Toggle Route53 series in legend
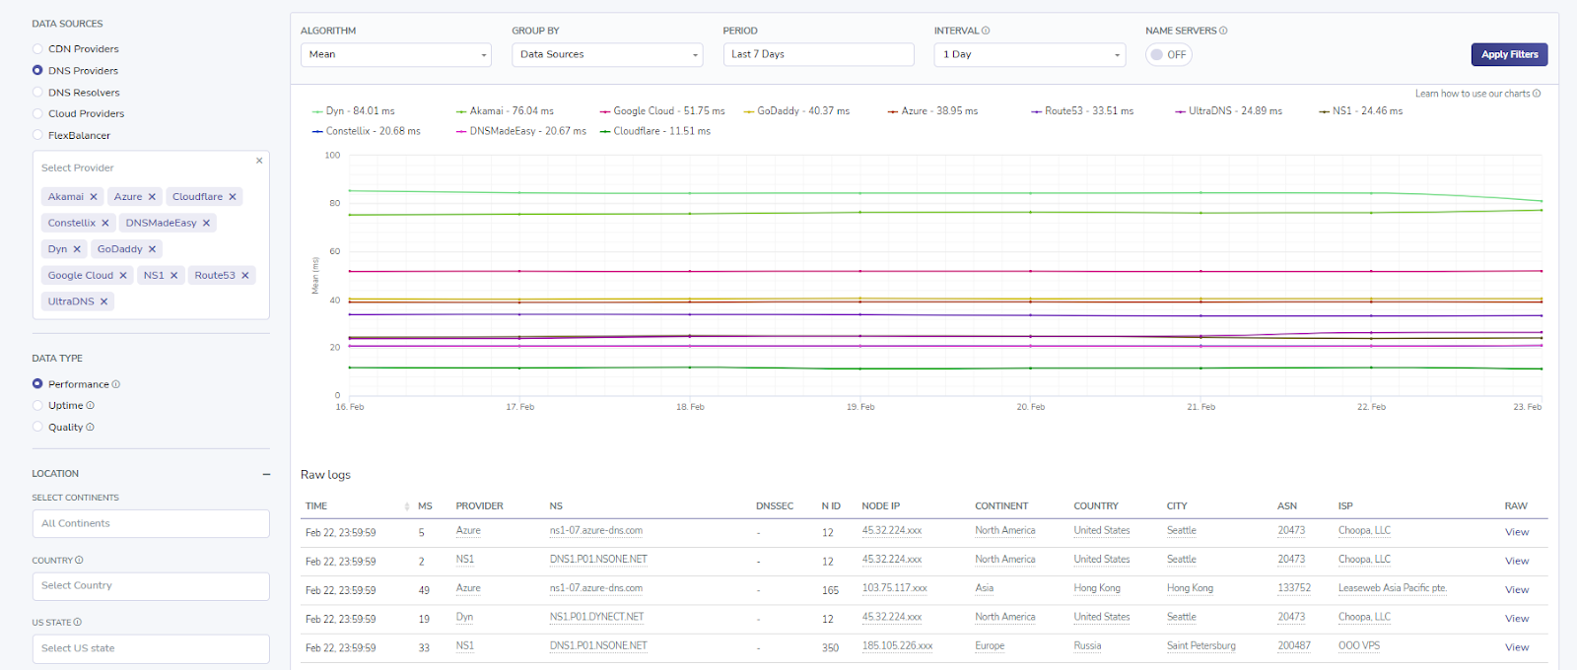 pos(1082,111)
